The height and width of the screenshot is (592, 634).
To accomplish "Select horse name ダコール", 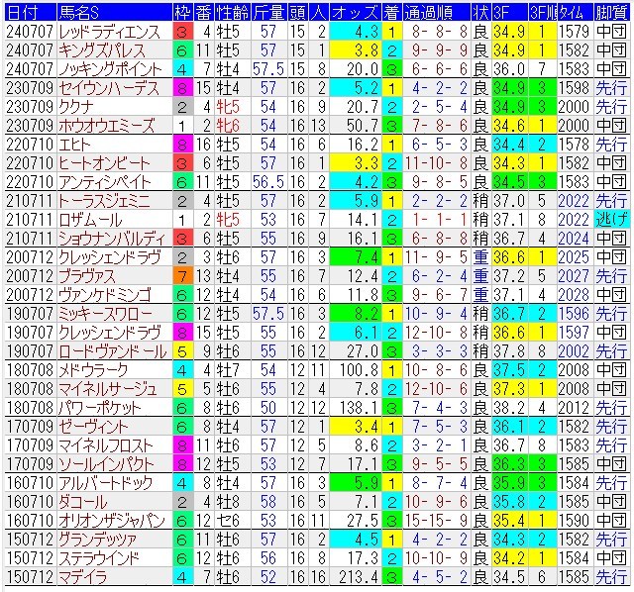I will tap(82, 502).
